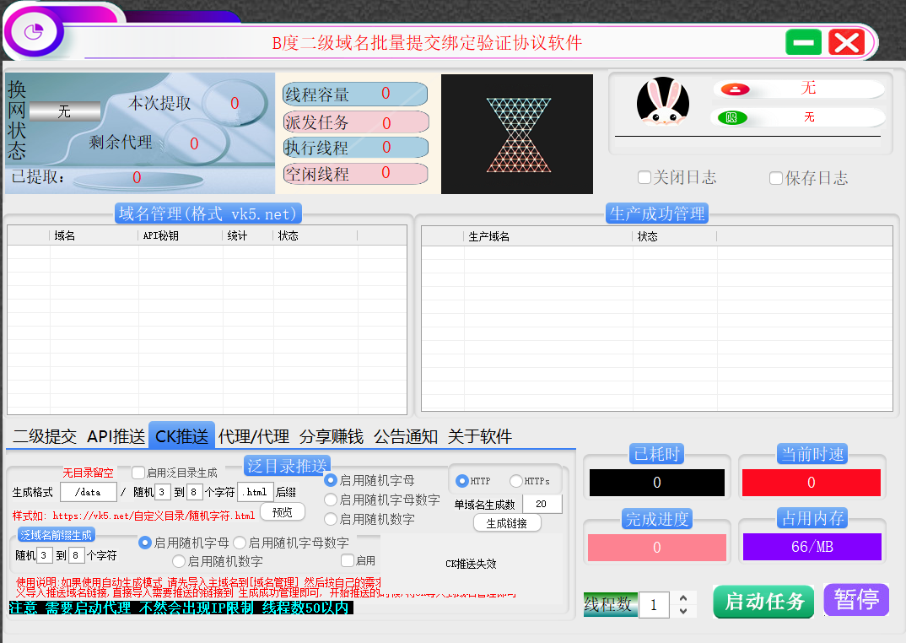Tick the 保存日志 checkbox

click(x=776, y=178)
